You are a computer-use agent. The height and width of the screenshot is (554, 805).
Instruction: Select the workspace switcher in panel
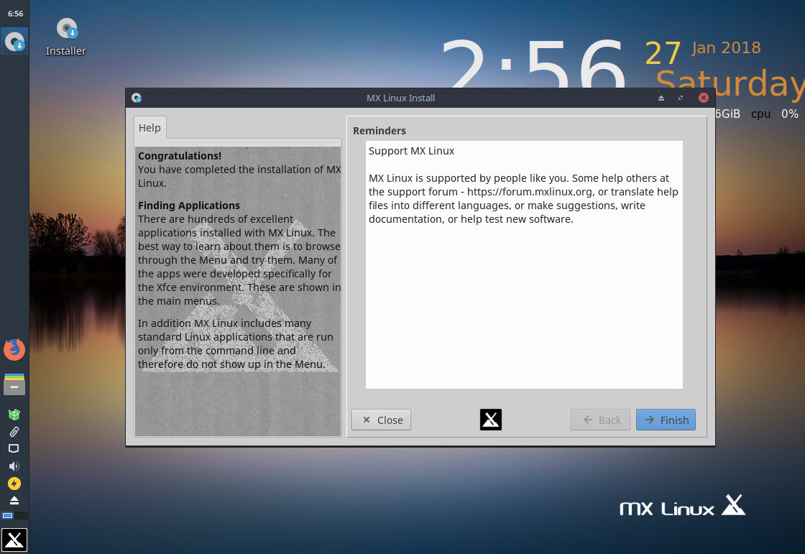[x=14, y=515]
